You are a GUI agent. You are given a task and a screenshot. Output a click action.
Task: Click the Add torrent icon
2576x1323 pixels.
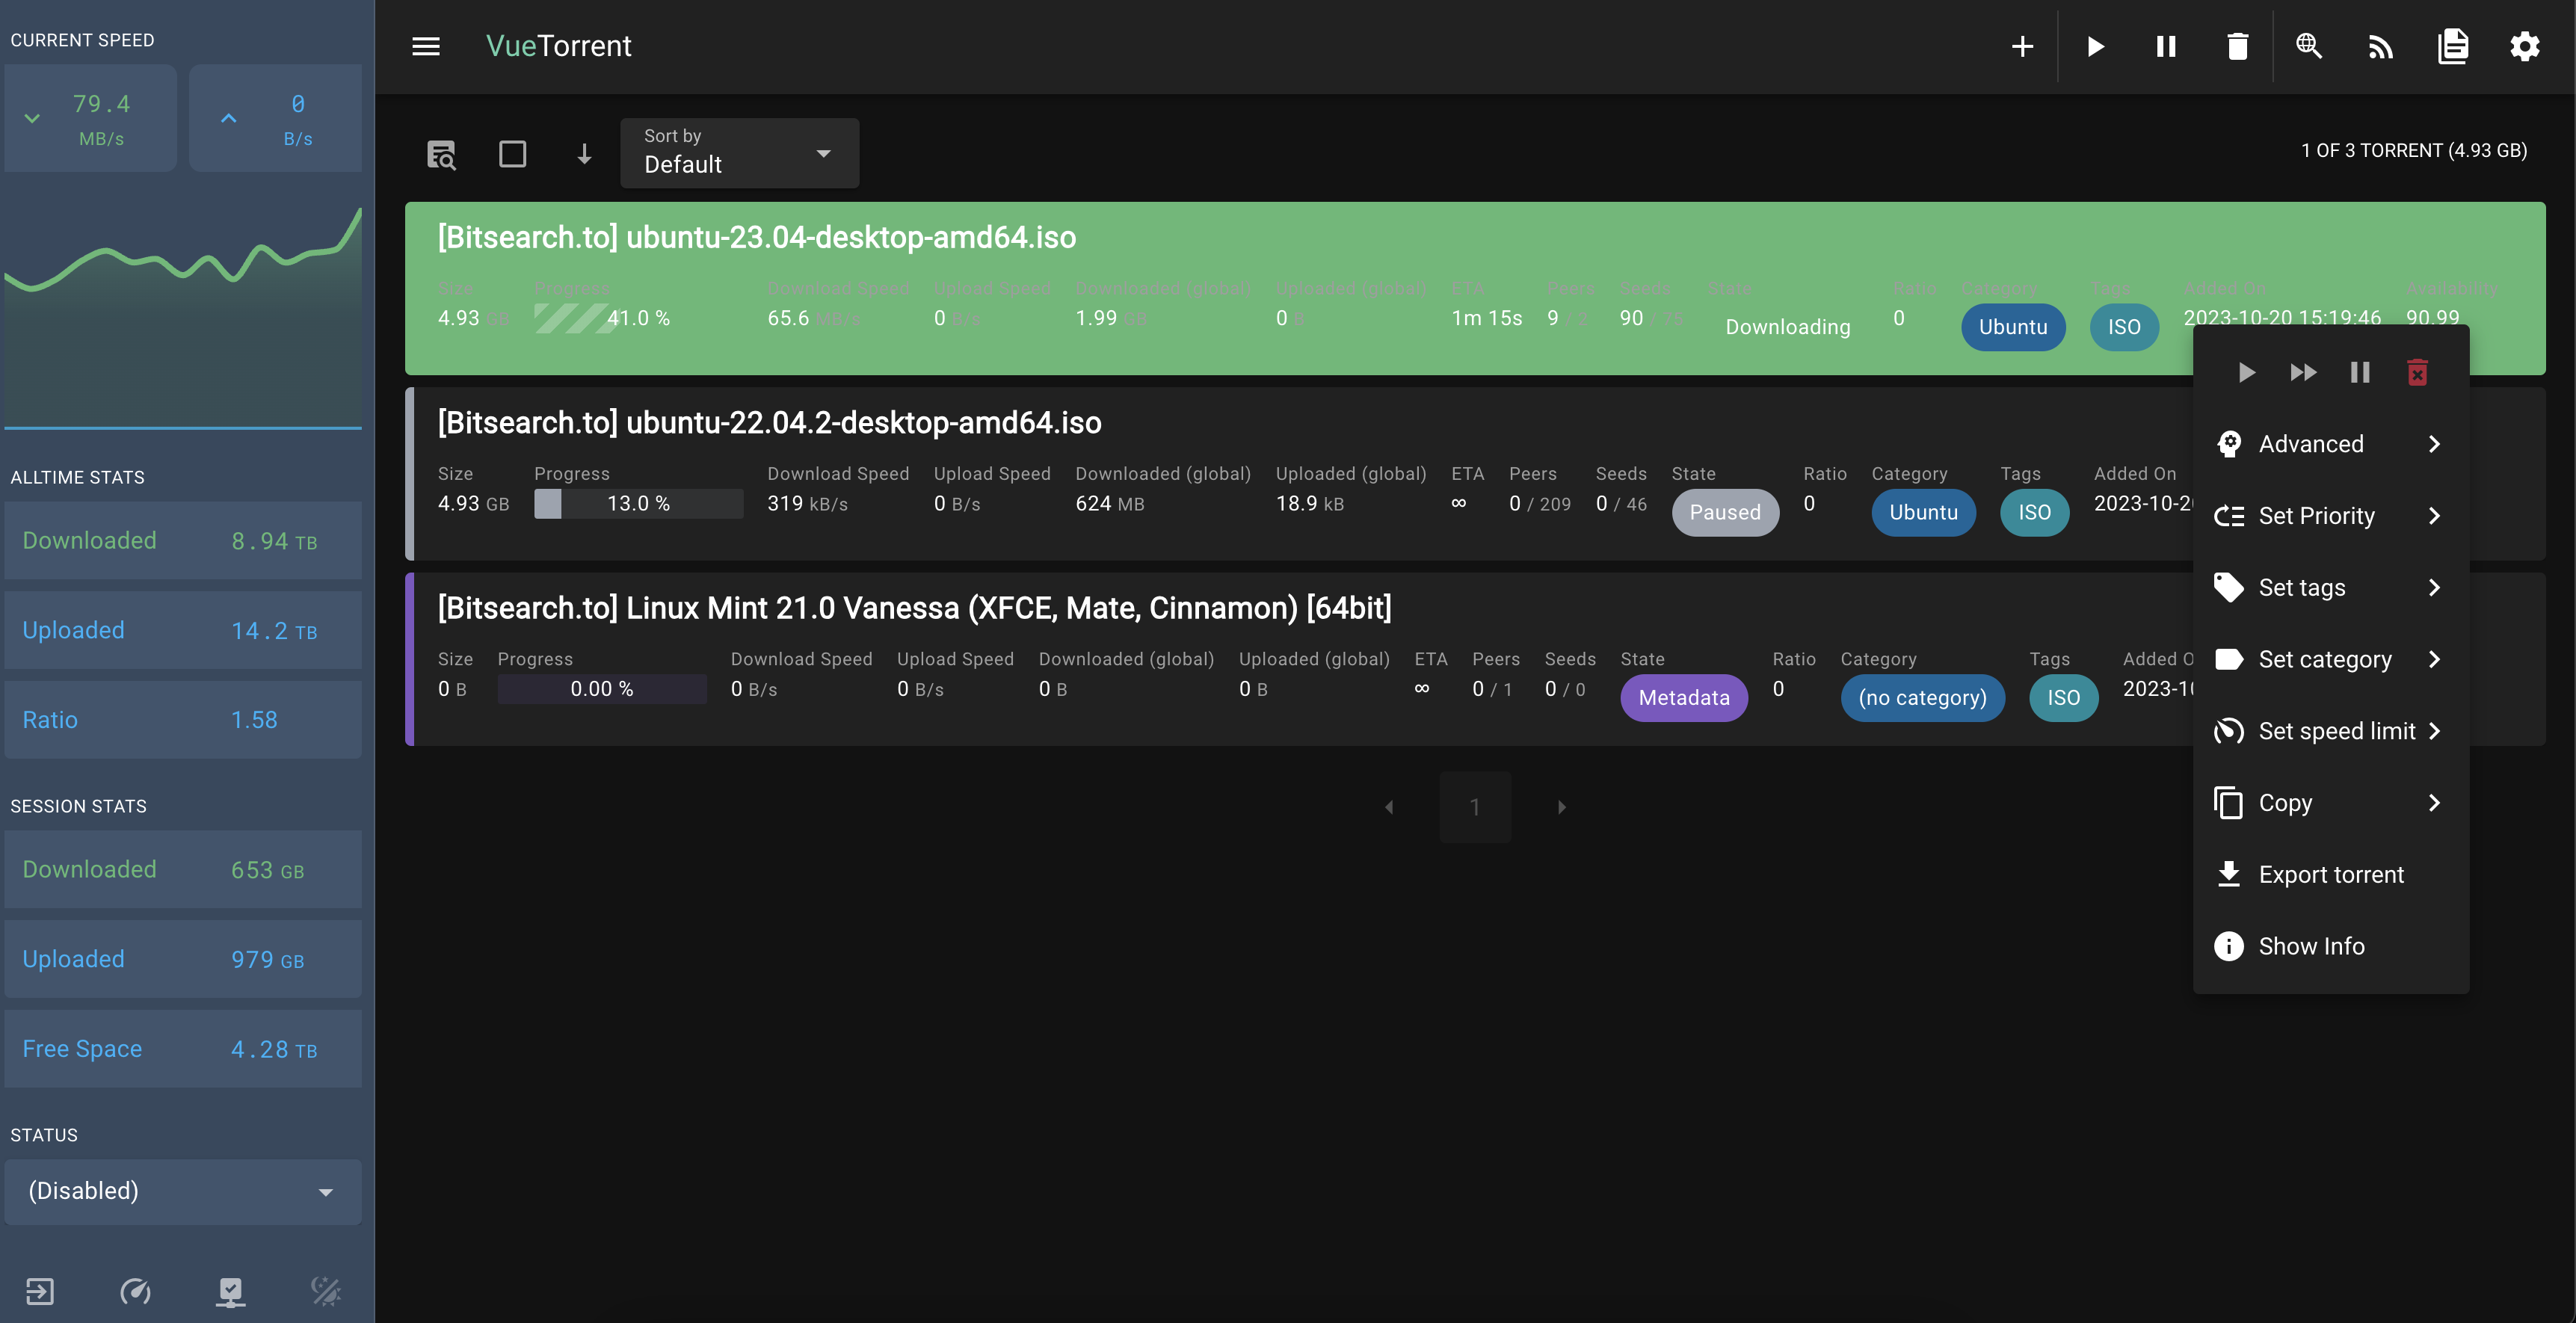[2021, 46]
